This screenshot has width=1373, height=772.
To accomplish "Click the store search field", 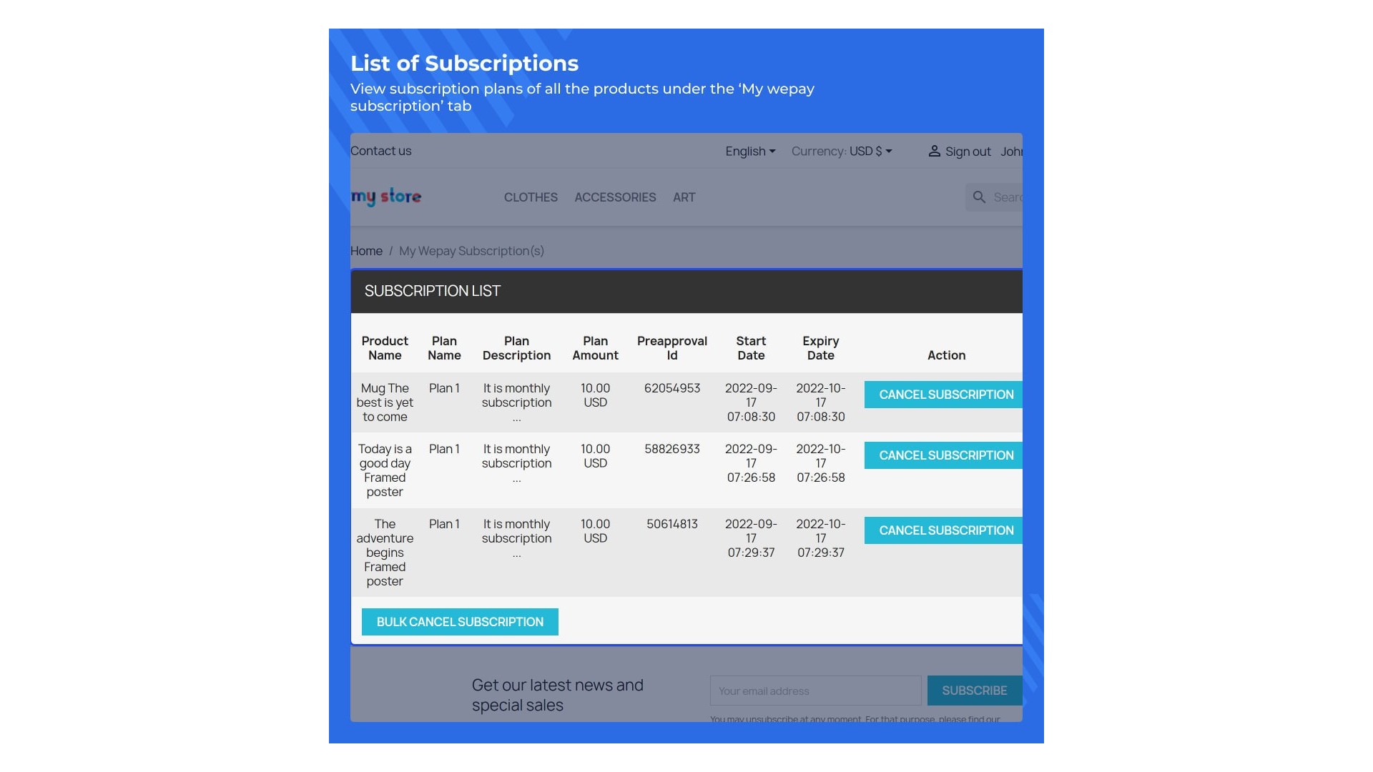I will point(1007,197).
